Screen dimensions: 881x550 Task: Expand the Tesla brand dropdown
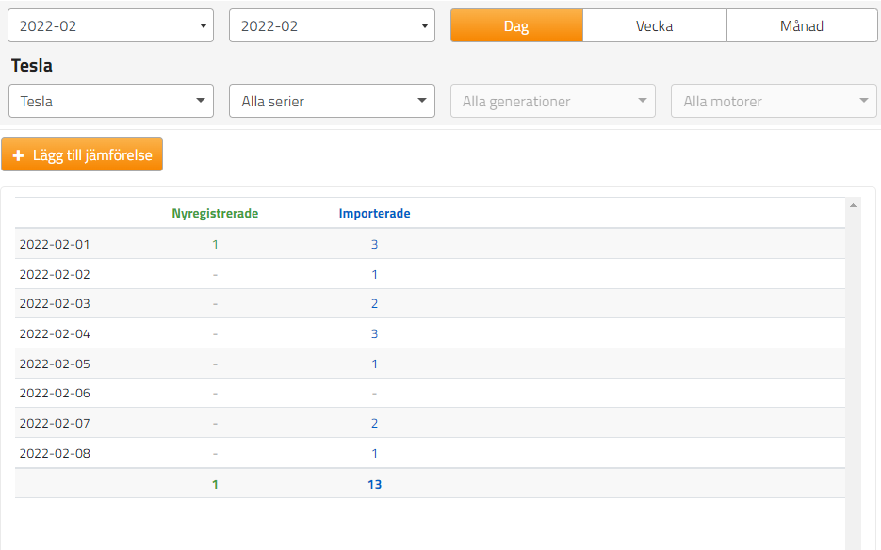[x=111, y=102]
